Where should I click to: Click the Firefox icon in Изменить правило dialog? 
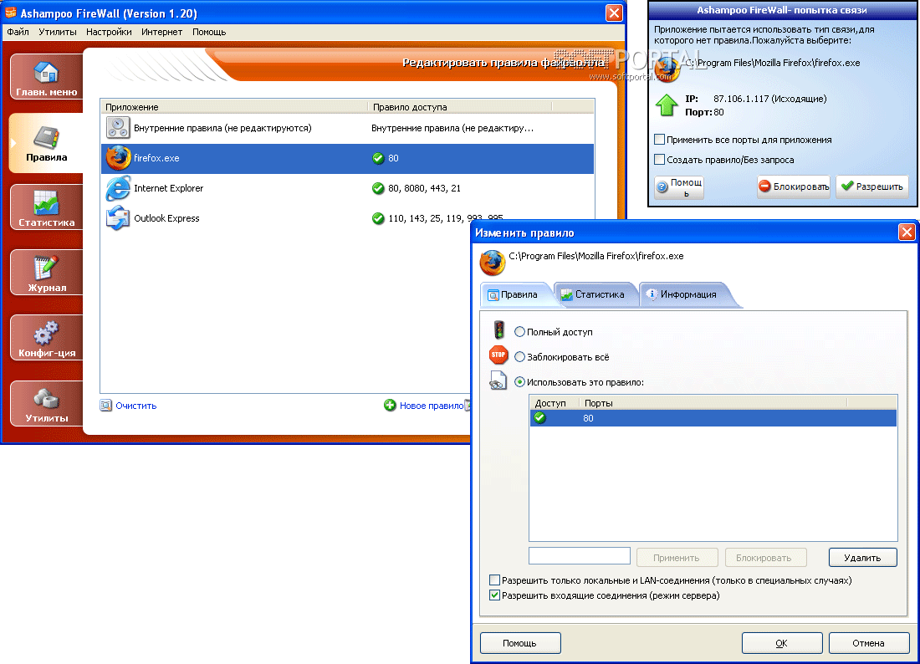493,263
